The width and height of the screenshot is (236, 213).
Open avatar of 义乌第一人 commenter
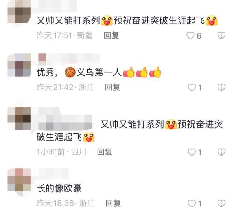point(19,65)
